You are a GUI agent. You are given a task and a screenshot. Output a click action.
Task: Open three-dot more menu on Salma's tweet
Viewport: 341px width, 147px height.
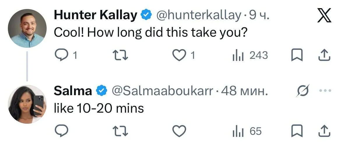(325, 91)
